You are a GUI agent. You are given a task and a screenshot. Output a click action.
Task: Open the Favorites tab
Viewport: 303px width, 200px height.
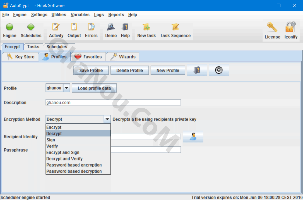[88, 57]
